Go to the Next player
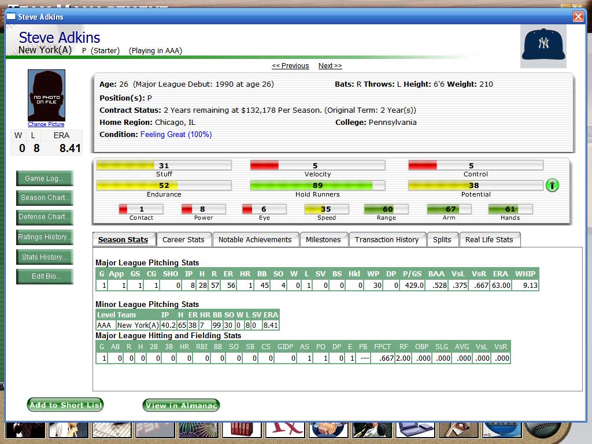 (330, 66)
